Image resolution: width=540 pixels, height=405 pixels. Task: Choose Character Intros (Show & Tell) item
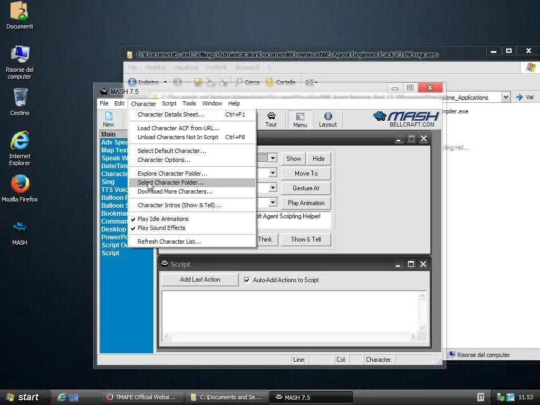tap(193, 205)
